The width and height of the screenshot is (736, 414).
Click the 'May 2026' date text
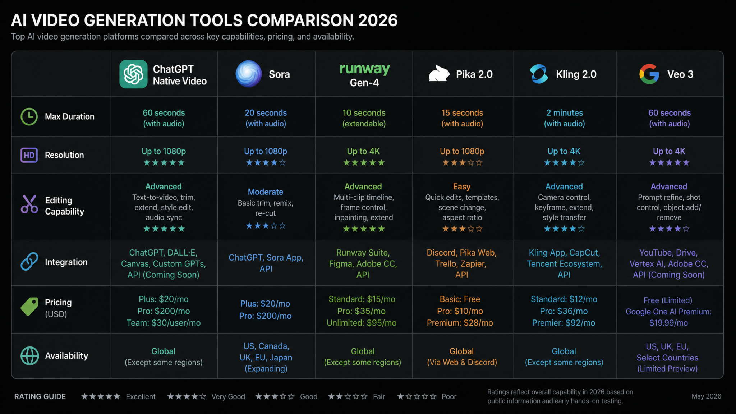click(x=706, y=396)
